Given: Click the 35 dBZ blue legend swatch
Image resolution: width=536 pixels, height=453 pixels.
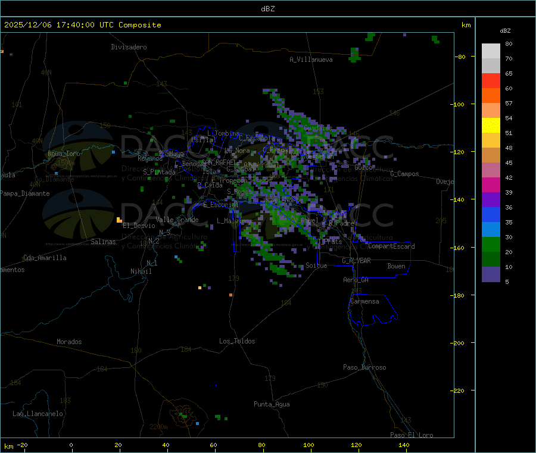Looking at the screenshot, I should 491,214.
